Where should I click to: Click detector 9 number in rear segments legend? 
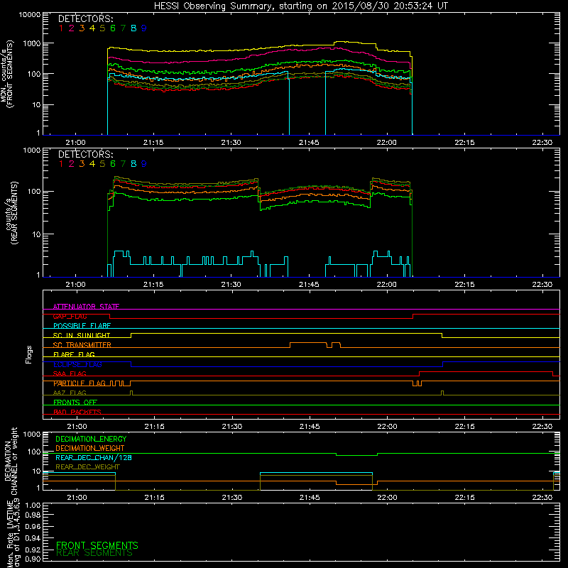click(144, 164)
